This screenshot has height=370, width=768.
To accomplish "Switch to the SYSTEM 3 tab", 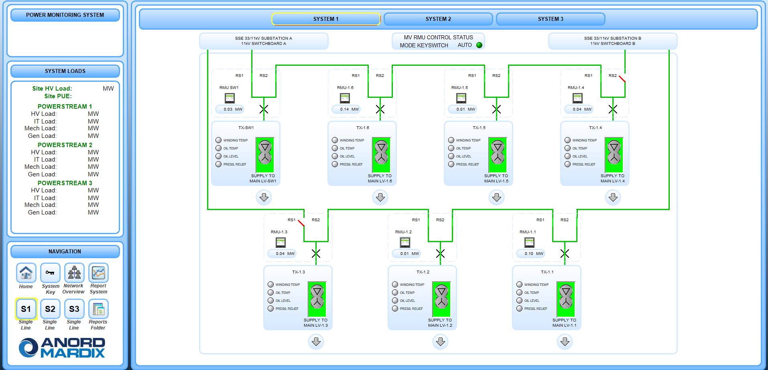I will [551, 19].
